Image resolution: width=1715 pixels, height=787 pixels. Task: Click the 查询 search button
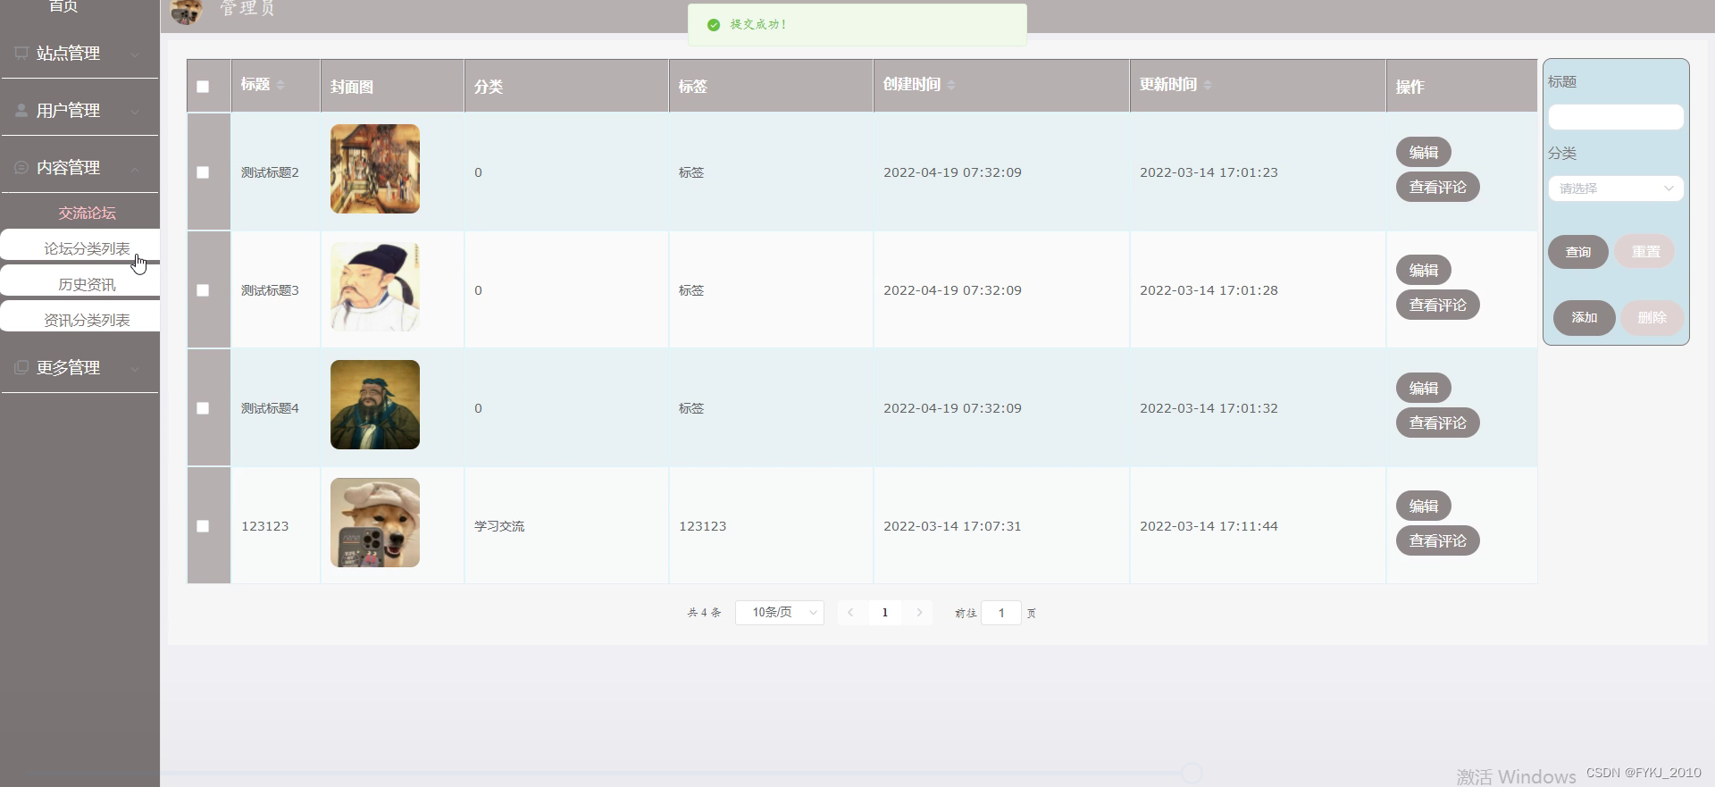pos(1577,252)
